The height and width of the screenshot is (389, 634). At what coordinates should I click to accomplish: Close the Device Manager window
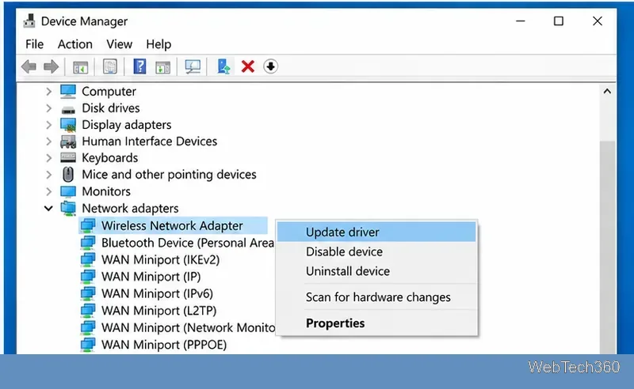[x=598, y=21]
